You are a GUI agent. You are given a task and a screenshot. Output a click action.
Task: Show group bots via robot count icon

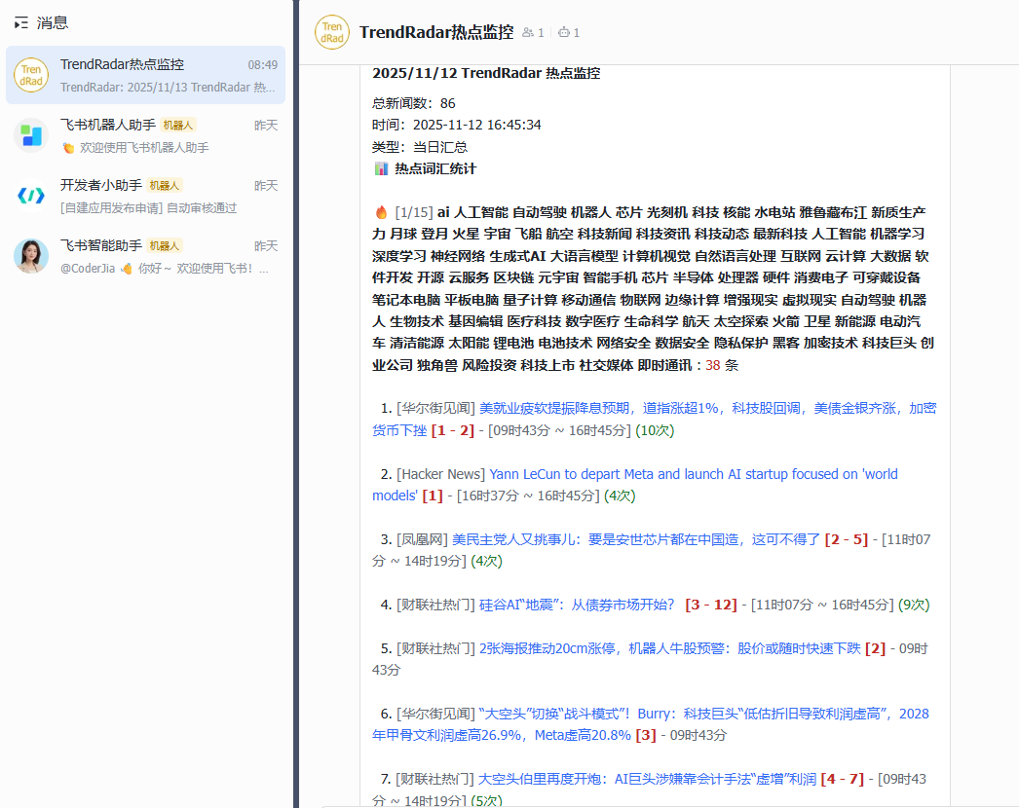click(x=569, y=33)
